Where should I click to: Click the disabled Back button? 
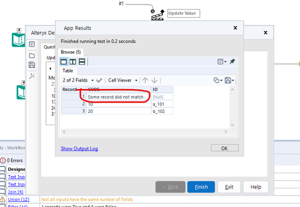click(x=171, y=187)
